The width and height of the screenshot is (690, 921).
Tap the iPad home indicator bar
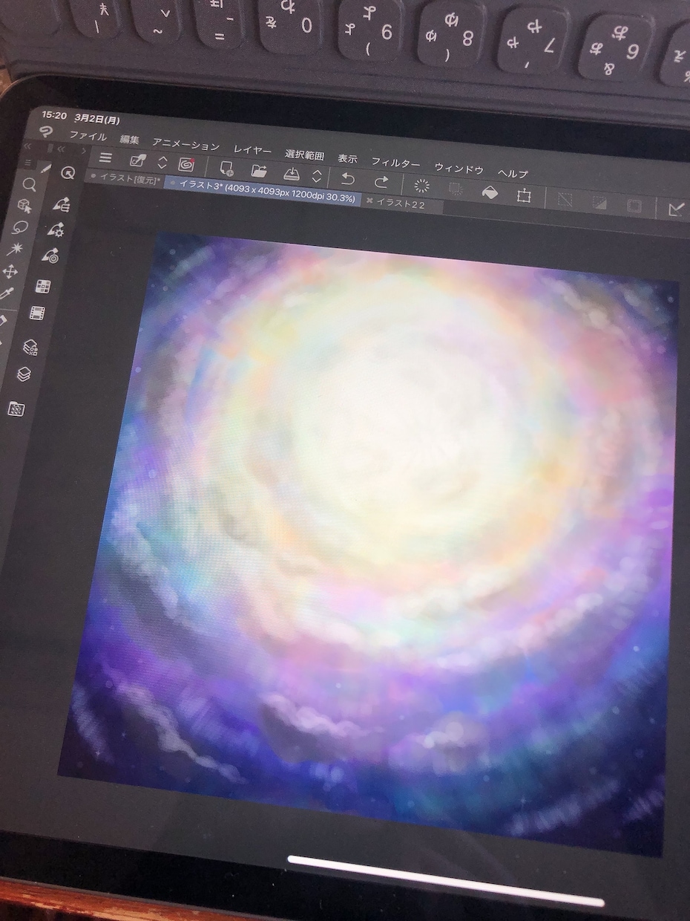coord(446,882)
